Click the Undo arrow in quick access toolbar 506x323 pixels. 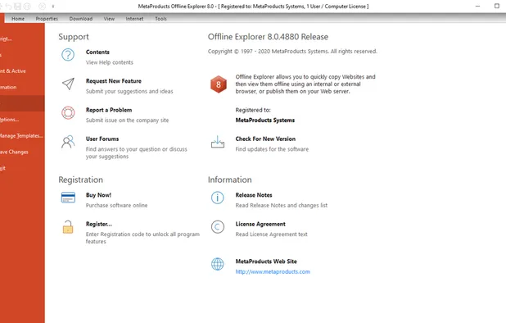(9, 6)
